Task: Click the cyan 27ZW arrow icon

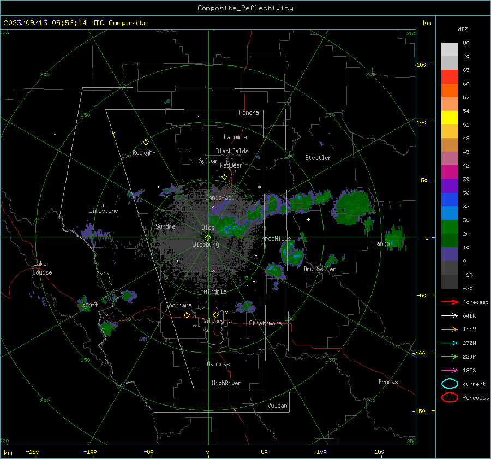Action: [x=450, y=343]
